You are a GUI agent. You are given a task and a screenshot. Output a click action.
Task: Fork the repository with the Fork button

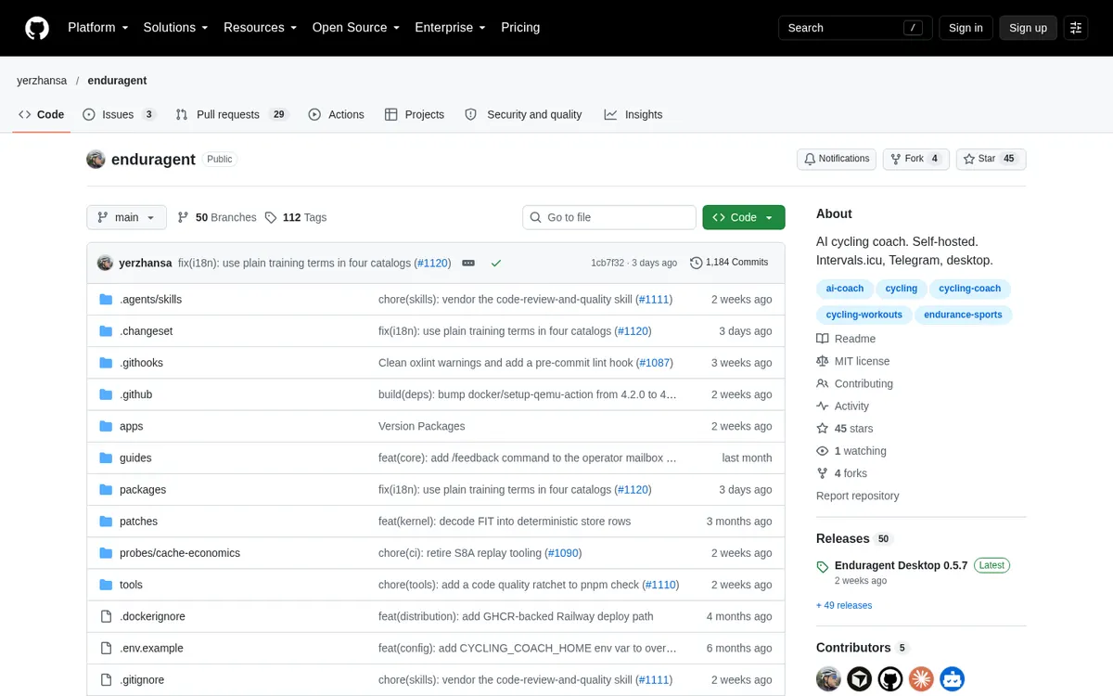coord(915,159)
